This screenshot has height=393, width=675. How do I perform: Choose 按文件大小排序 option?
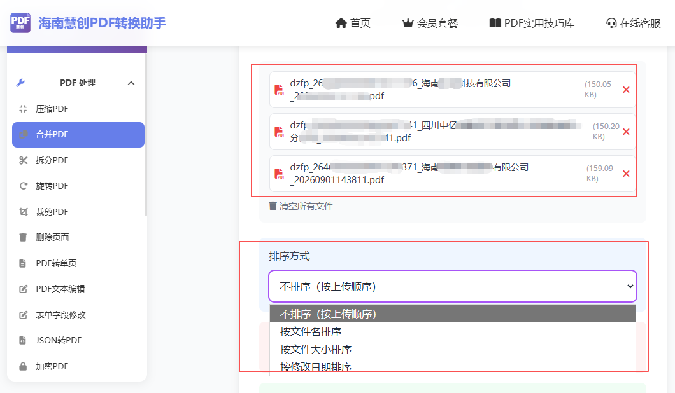pos(452,349)
